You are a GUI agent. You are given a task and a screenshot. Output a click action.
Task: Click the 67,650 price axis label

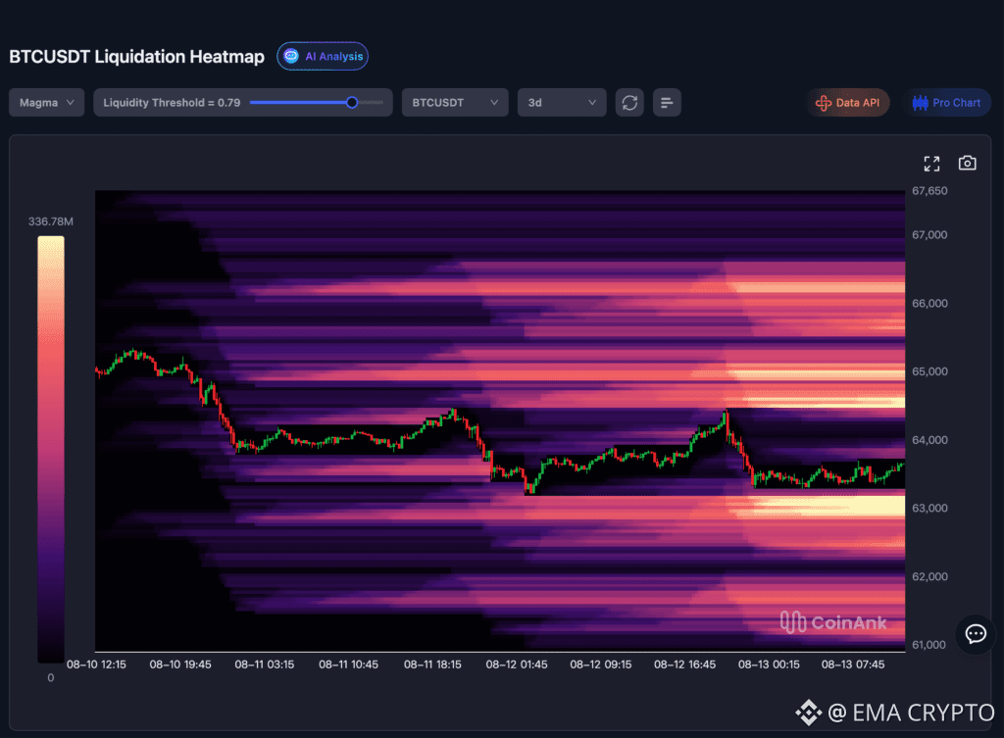pyautogui.click(x=929, y=191)
